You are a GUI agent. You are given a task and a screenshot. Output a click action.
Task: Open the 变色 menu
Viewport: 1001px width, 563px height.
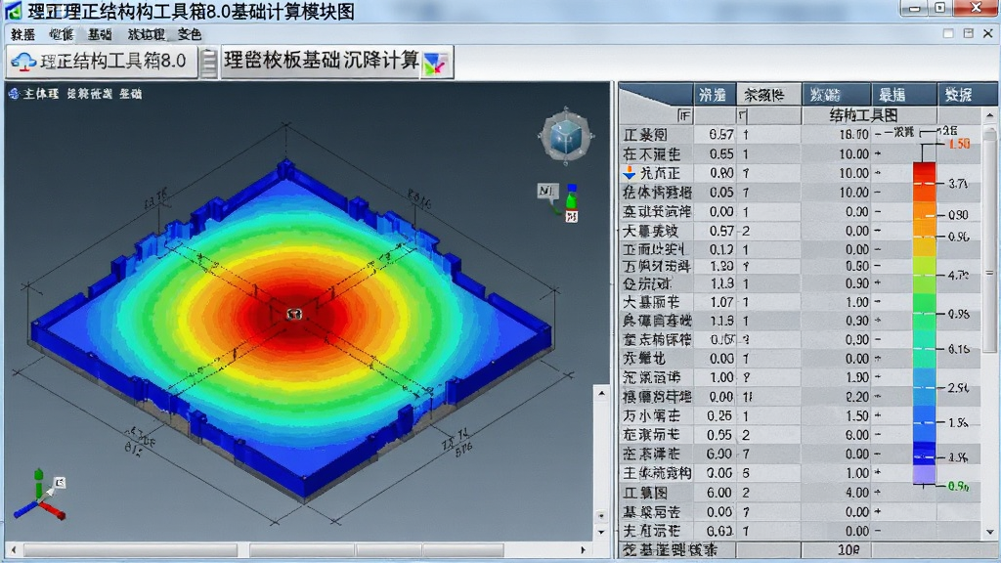(189, 34)
